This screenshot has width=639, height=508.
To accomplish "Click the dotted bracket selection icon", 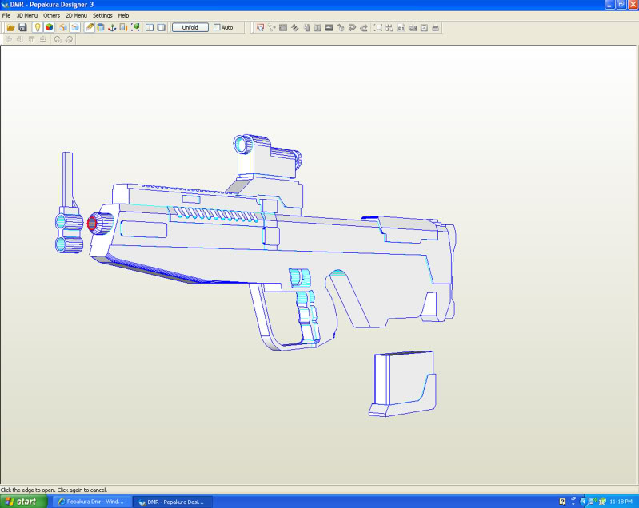I will (x=377, y=28).
